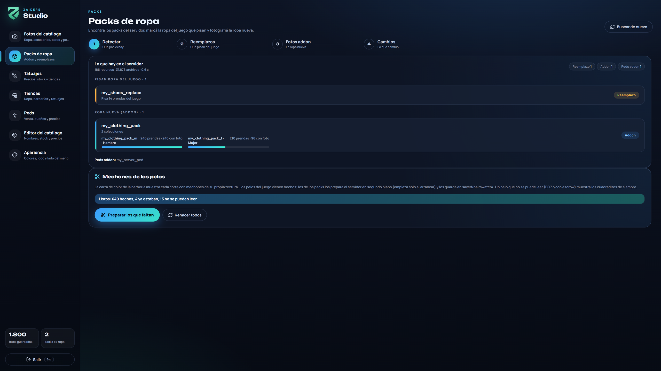Select step 1 Detectar

pos(106,44)
